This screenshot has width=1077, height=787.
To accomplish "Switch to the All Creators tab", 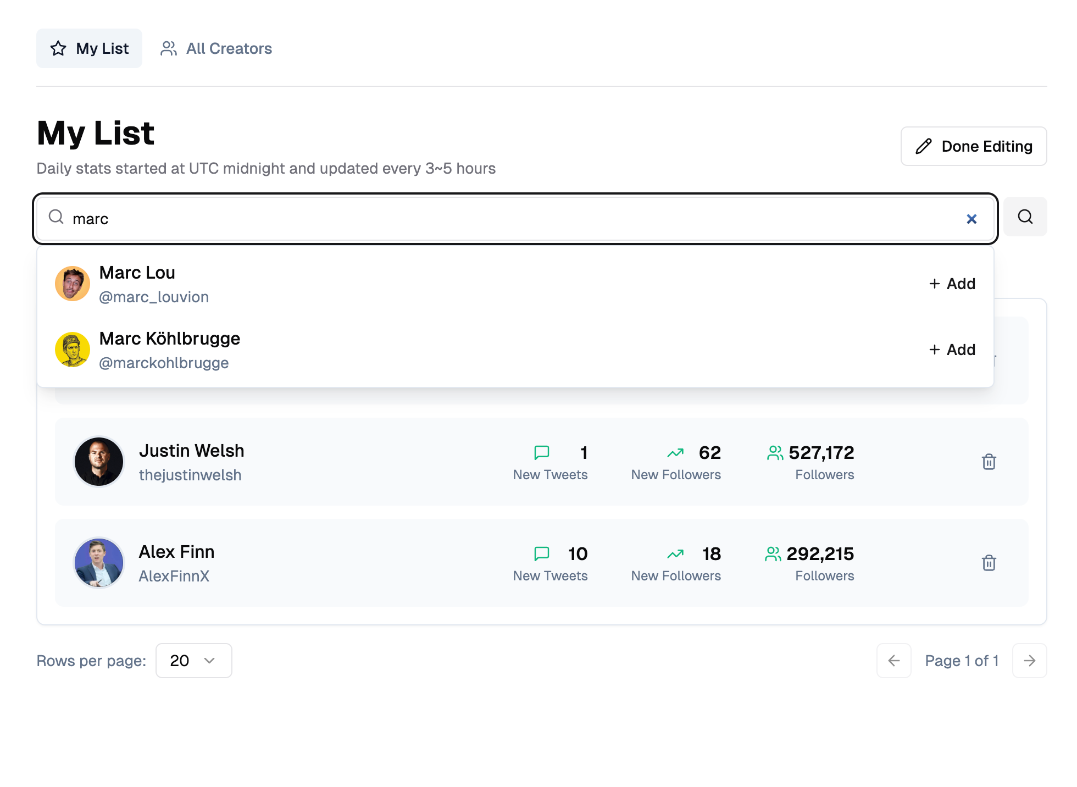I will (x=216, y=48).
